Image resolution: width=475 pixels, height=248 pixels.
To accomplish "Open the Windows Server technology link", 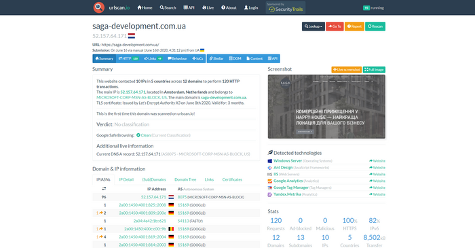I will tap(288, 160).
